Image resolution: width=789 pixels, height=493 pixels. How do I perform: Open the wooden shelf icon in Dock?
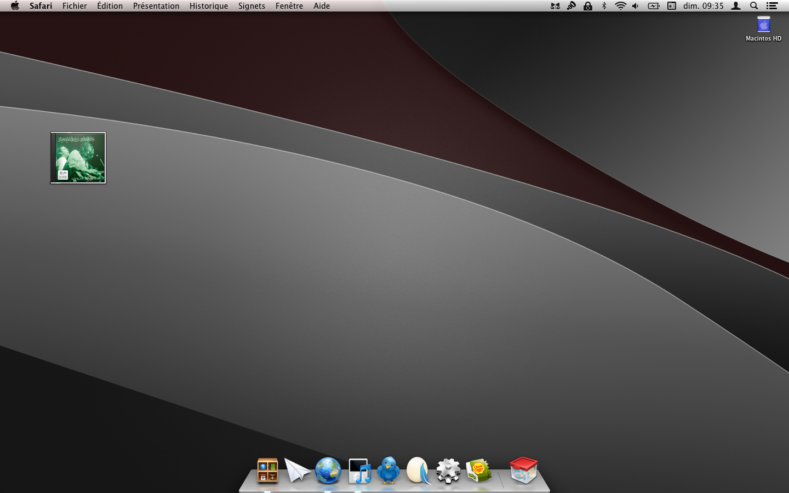pyautogui.click(x=268, y=471)
